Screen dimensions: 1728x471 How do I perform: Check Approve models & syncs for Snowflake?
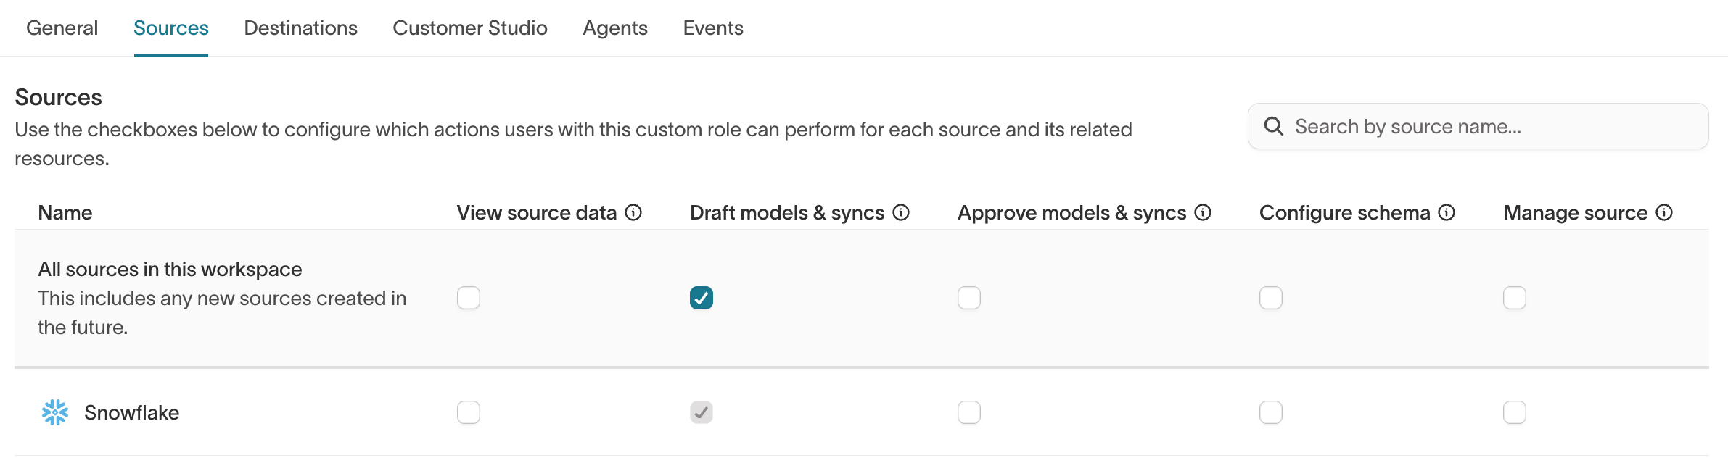(969, 412)
